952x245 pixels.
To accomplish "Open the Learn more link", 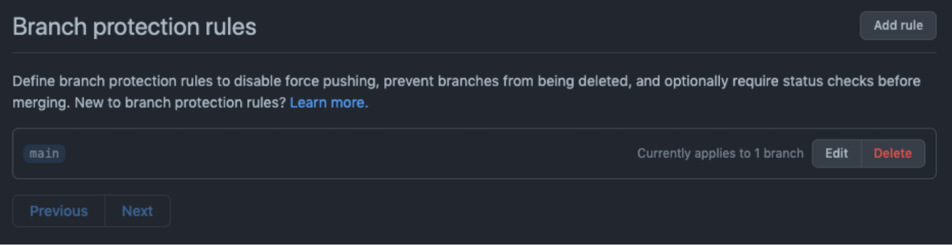I will pos(329,103).
